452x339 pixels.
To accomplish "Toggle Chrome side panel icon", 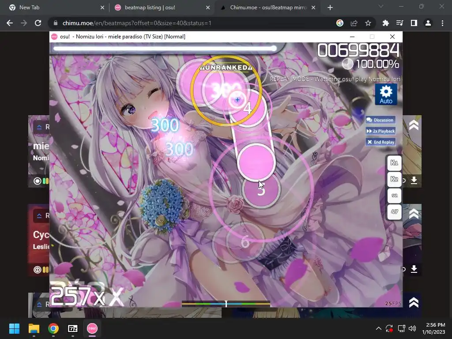I will (414, 23).
